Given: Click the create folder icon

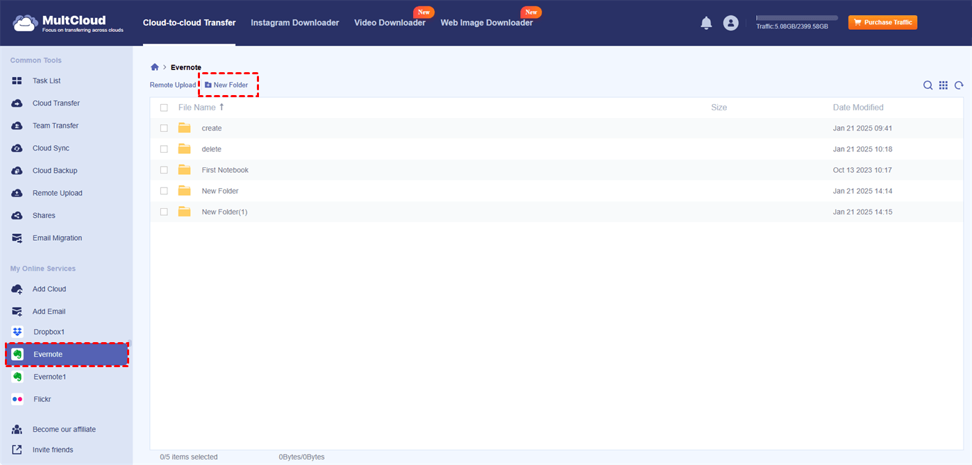Looking at the screenshot, I should pyautogui.click(x=184, y=128).
